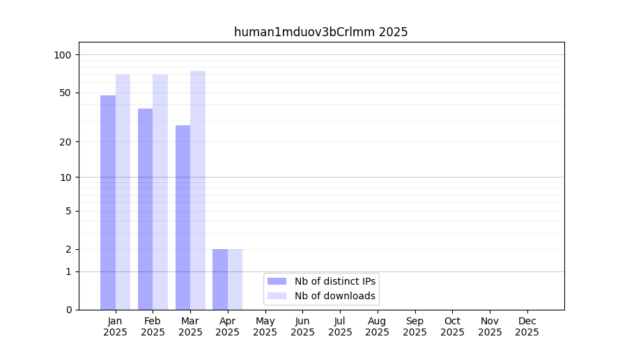Image resolution: width=627 pixels, height=348 pixels.
Task: Click the '100' y-axis tick label
Action: (63, 55)
